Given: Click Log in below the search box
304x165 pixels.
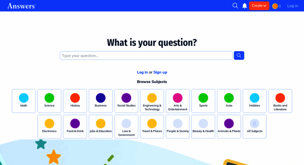Looking at the screenshot, I should (142, 72).
